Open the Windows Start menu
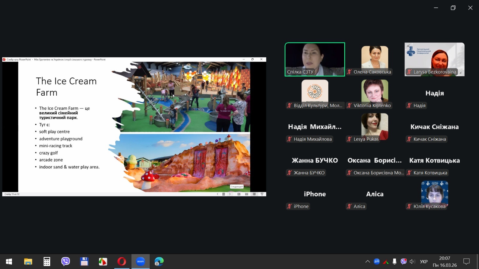The width and height of the screenshot is (479, 269). click(x=9, y=262)
